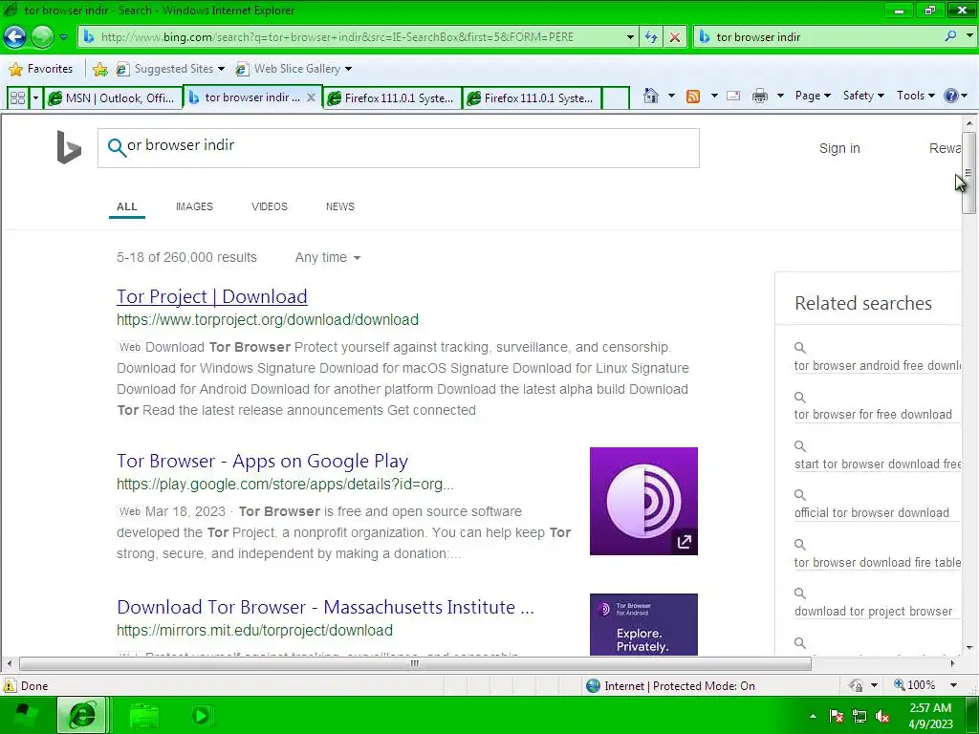This screenshot has height=734, width=979.
Task: Click the Read Mail envelope icon
Action: 733,96
